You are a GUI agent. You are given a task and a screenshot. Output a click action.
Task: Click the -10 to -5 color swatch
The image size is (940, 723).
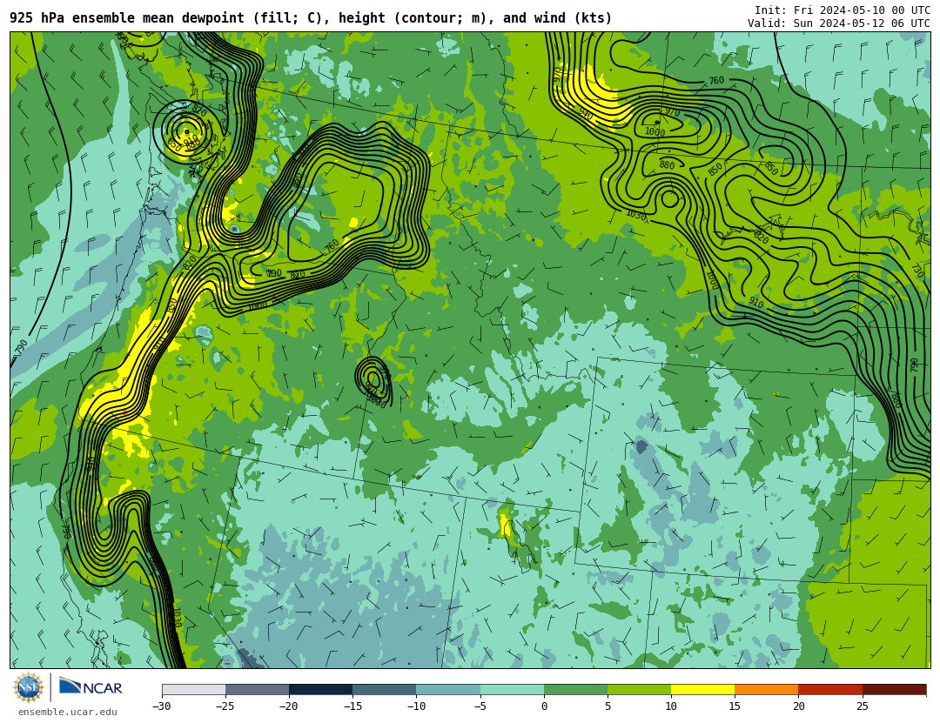click(448, 689)
